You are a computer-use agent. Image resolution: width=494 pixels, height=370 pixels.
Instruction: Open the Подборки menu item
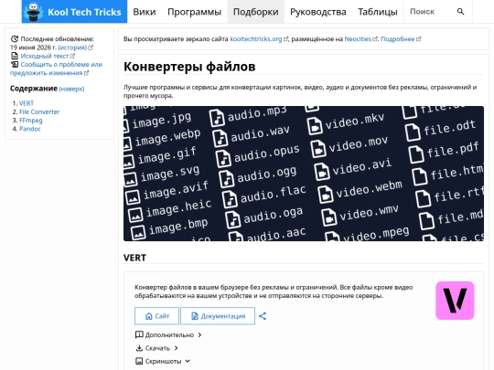pyautogui.click(x=256, y=12)
